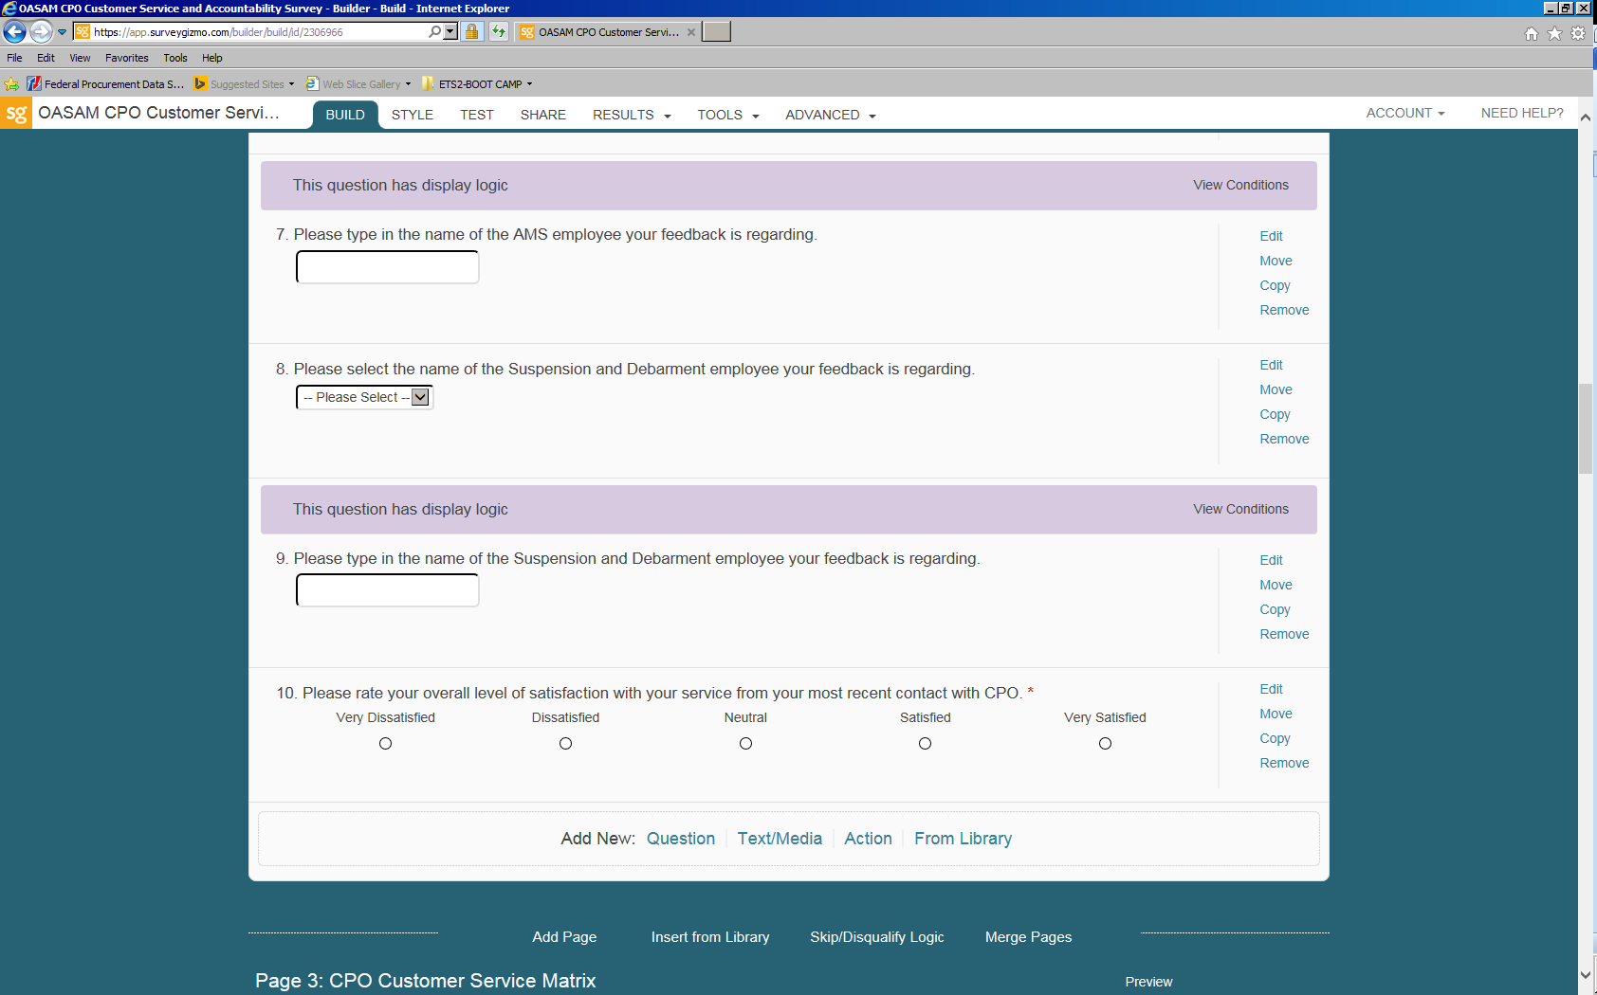Image resolution: width=1597 pixels, height=995 pixels.
Task: Close the OASAM CPO browser tab
Action: (691, 32)
